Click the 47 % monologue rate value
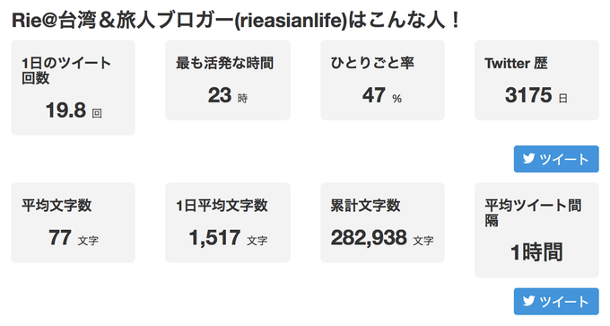 point(382,95)
